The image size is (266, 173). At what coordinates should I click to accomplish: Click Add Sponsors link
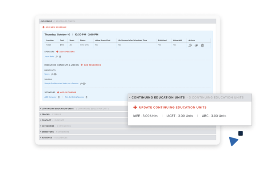68,92
